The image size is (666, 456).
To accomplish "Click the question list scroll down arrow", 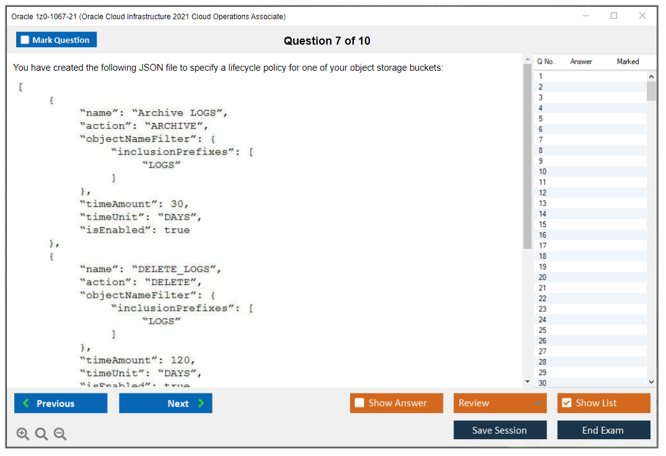I will point(651,382).
